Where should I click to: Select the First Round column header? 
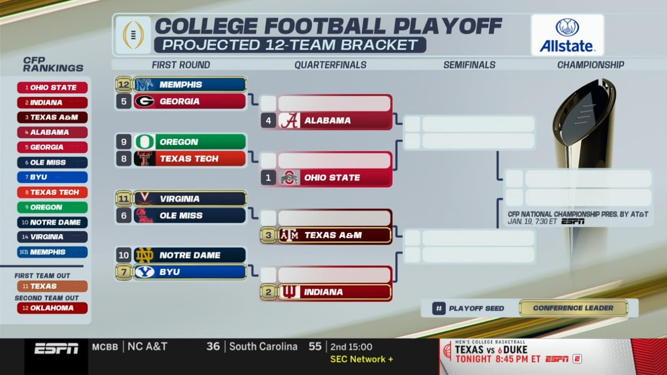181,65
